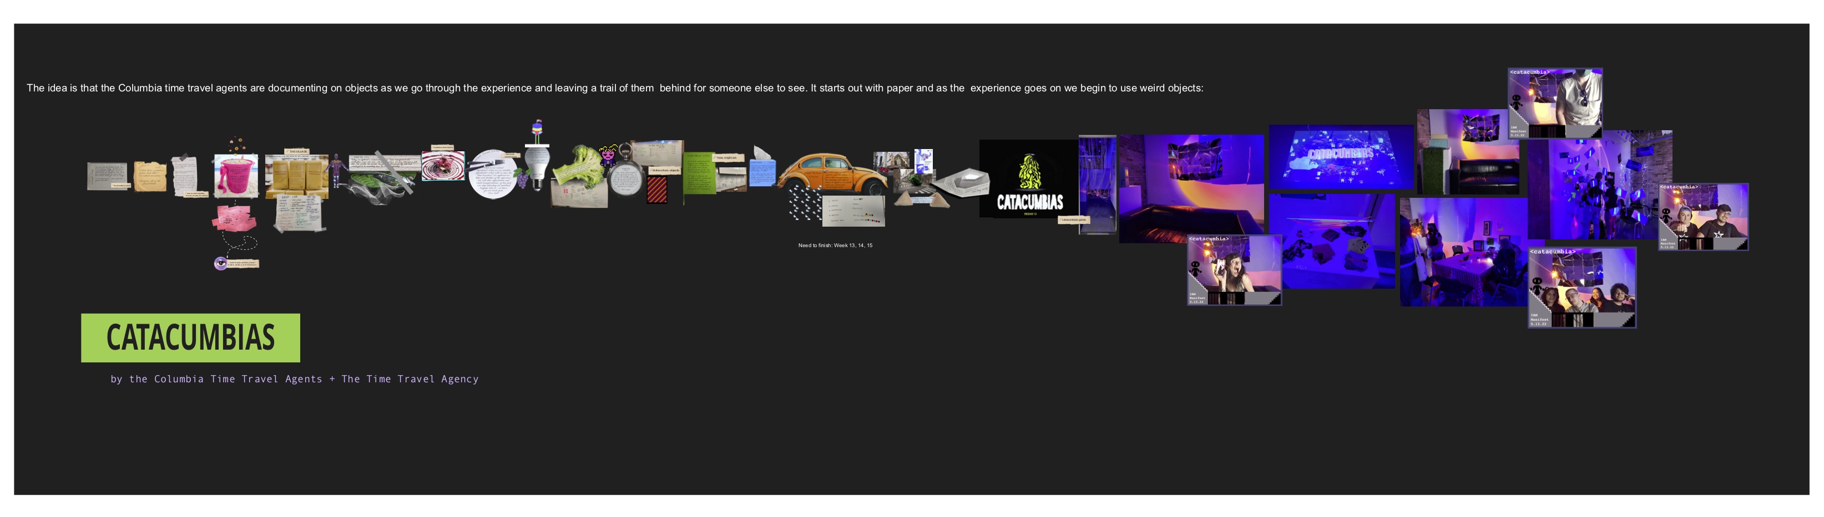Click the folded white paper bowl image
This screenshot has width=1824, height=517.
tap(960, 182)
